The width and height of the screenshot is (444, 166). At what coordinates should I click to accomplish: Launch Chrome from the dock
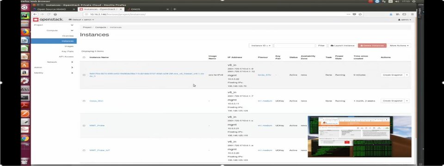coord(25,138)
